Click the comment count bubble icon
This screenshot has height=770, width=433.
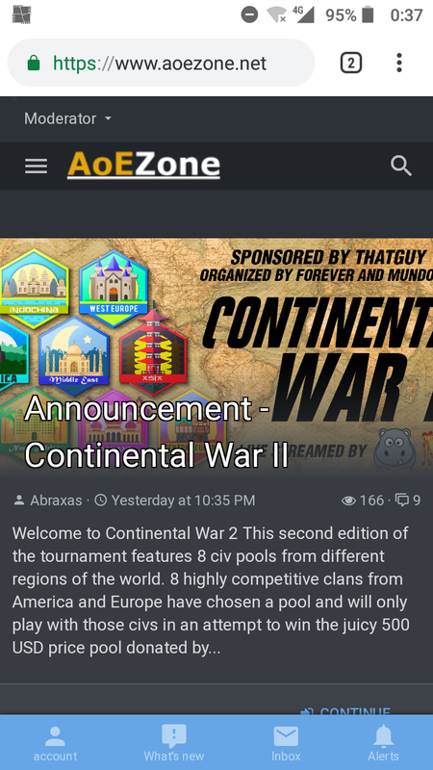(x=402, y=500)
